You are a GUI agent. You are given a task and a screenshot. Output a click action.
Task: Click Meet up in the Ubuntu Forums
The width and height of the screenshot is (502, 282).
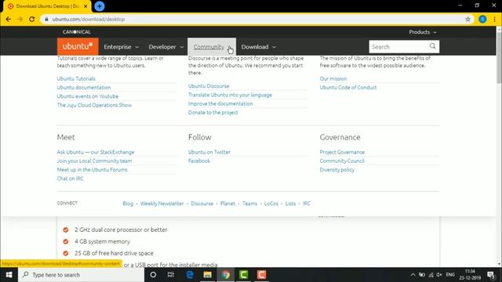(93, 170)
